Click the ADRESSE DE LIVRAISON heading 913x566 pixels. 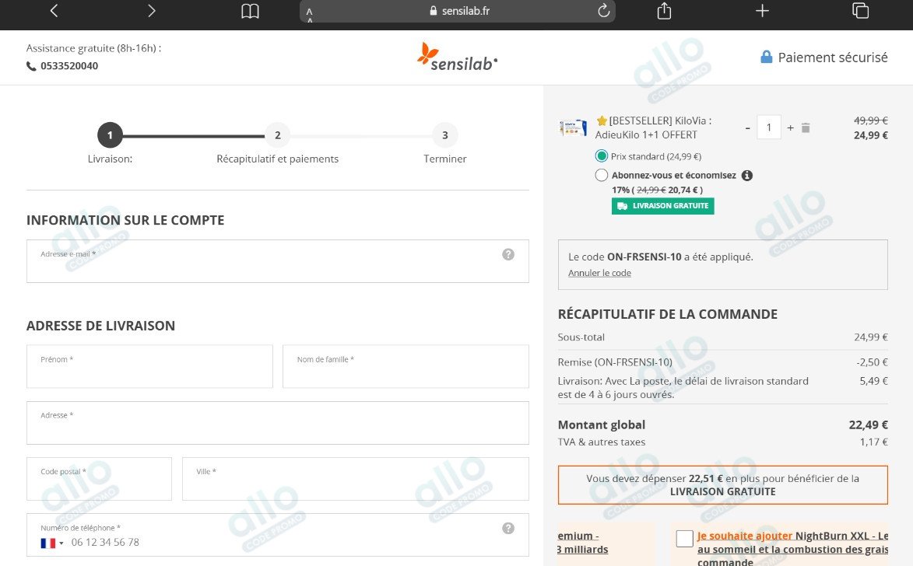[x=100, y=325]
